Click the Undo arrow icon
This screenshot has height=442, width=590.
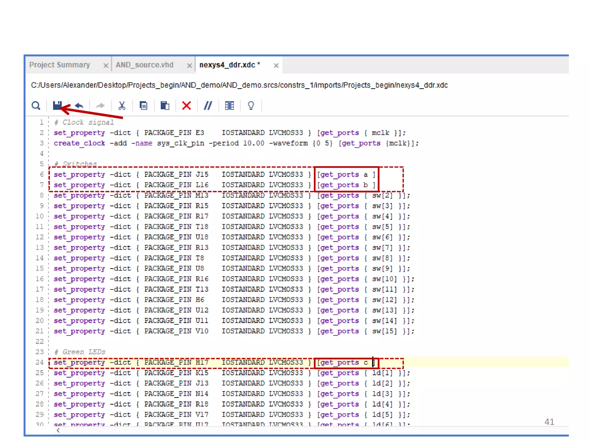(79, 106)
